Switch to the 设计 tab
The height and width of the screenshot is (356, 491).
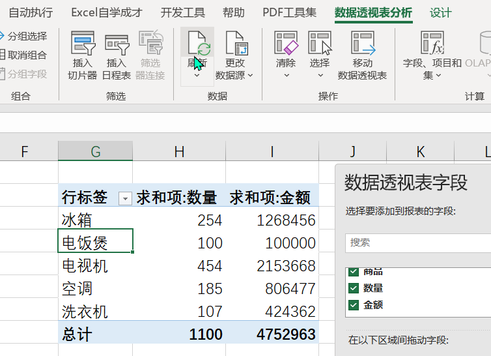pos(441,13)
